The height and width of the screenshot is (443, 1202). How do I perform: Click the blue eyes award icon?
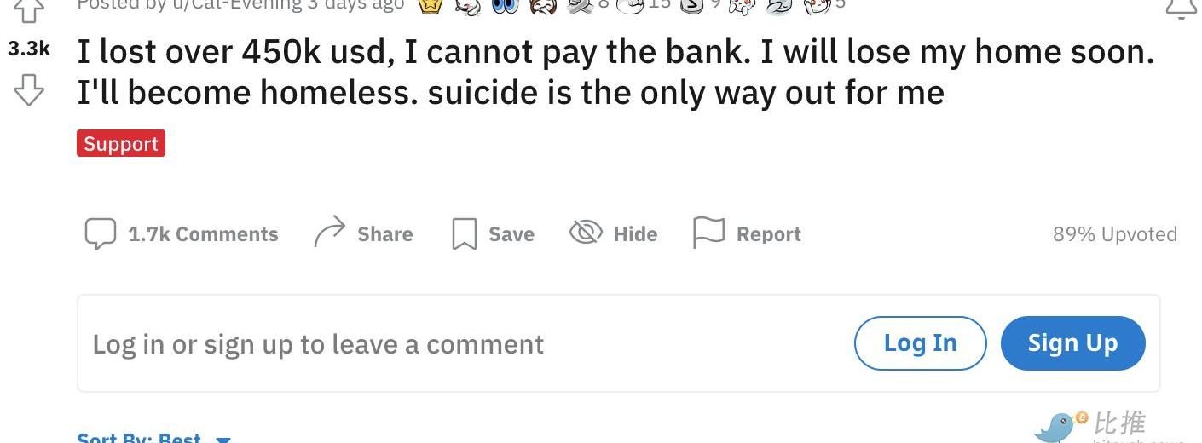point(505,6)
